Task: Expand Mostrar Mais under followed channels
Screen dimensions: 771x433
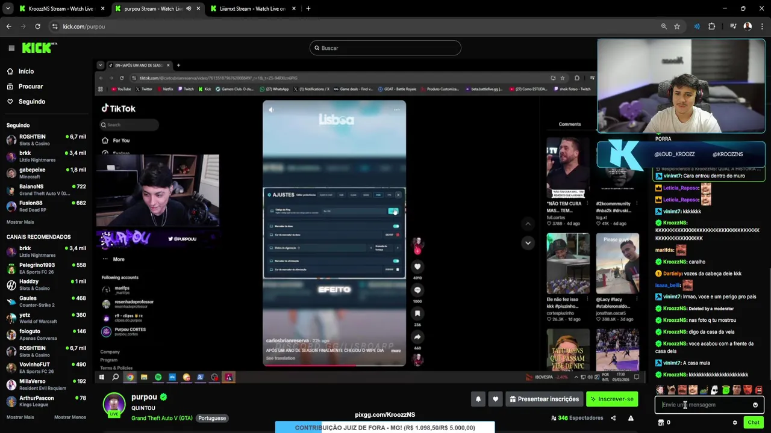Action: (20, 222)
